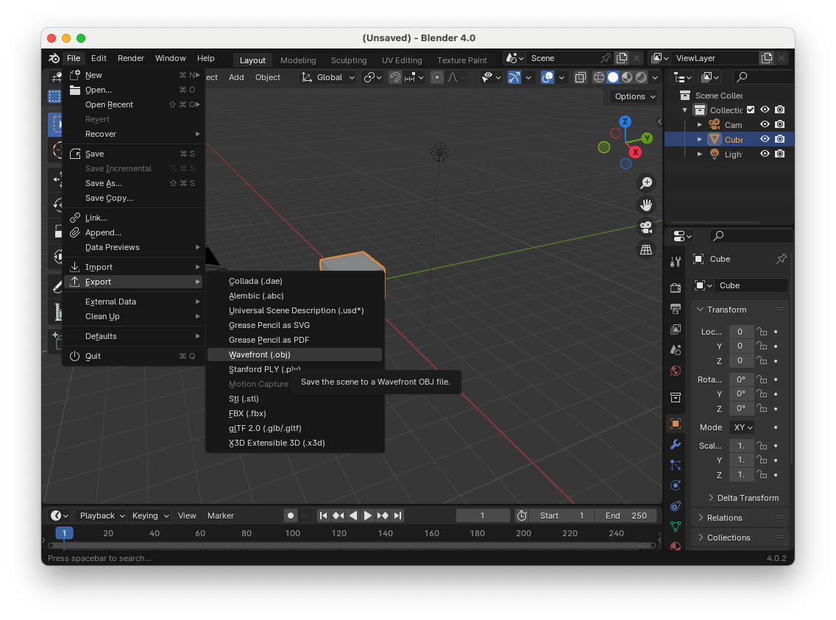Image resolution: width=836 pixels, height=620 pixels.
Task: Open the rotation Mode XYZ dropdown
Action: (x=743, y=427)
